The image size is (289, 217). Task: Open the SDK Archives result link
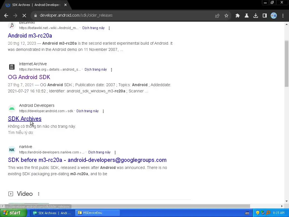coord(25,119)
